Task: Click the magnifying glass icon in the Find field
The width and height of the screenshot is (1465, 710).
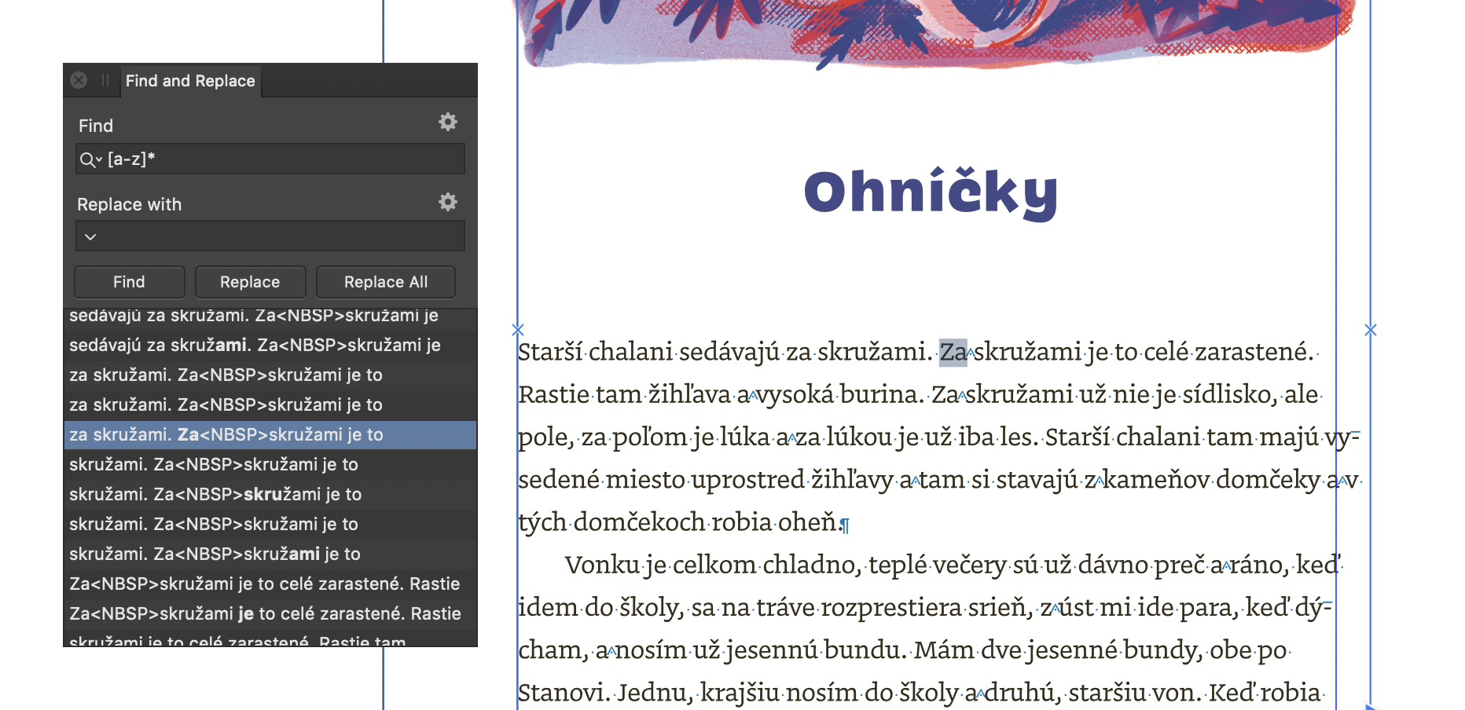Action: click(x=86, y=159)
